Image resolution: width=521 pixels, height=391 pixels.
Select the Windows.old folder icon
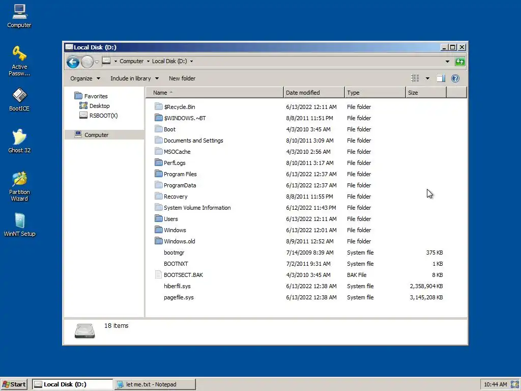pos(159,241)
